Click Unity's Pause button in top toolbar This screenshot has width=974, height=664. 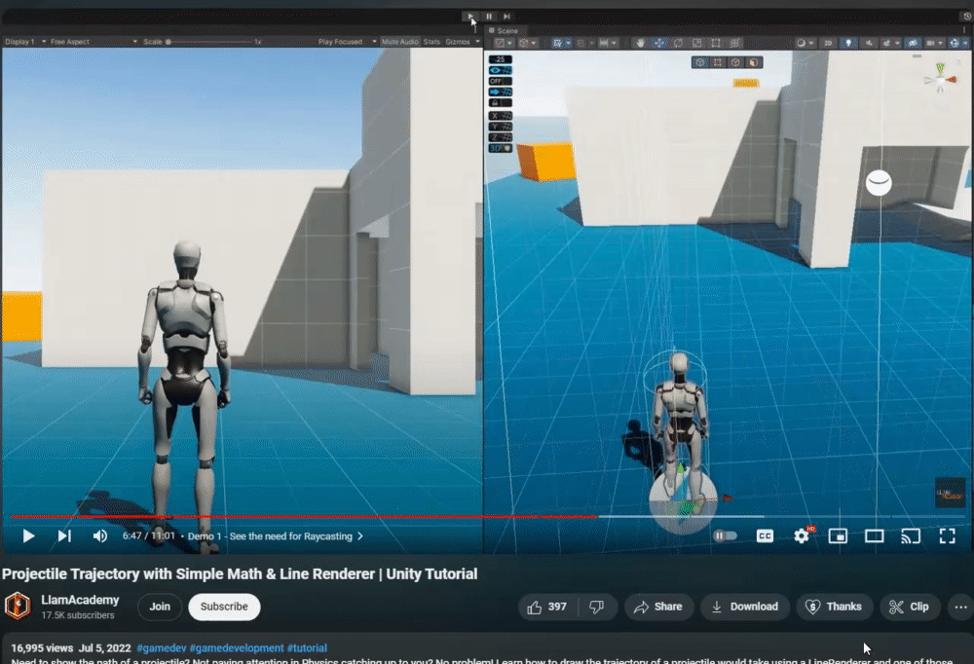click(x=489, y=17)
